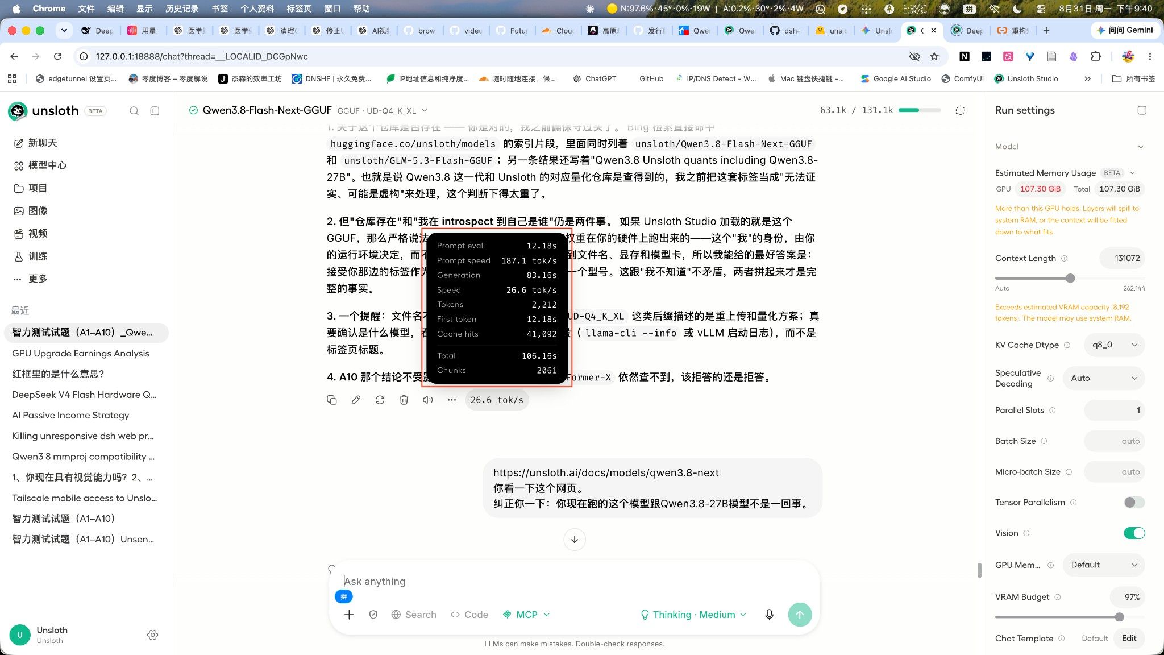Toggle the Code option in composer

pyautogui.click(x=469, y=615)
